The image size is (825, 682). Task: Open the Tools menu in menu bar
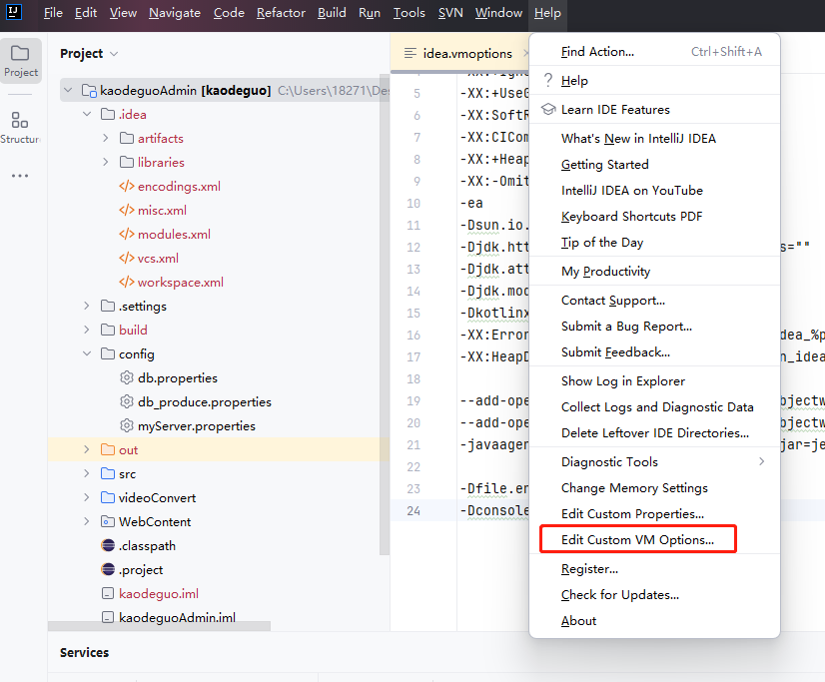tap(409, 13)
